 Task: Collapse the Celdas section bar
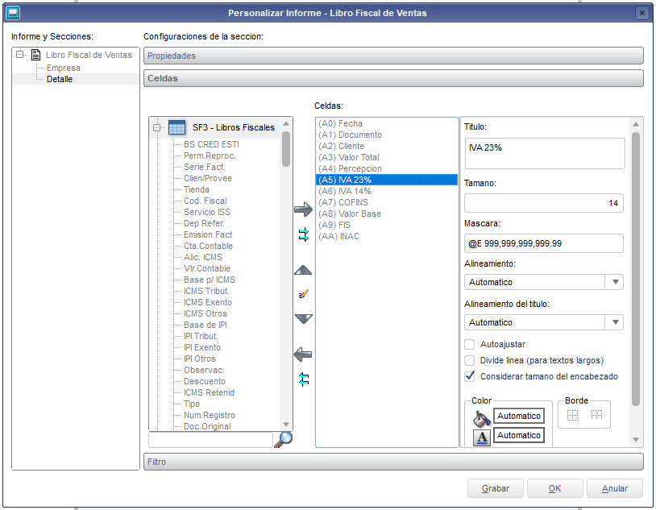tap(393, 78)
